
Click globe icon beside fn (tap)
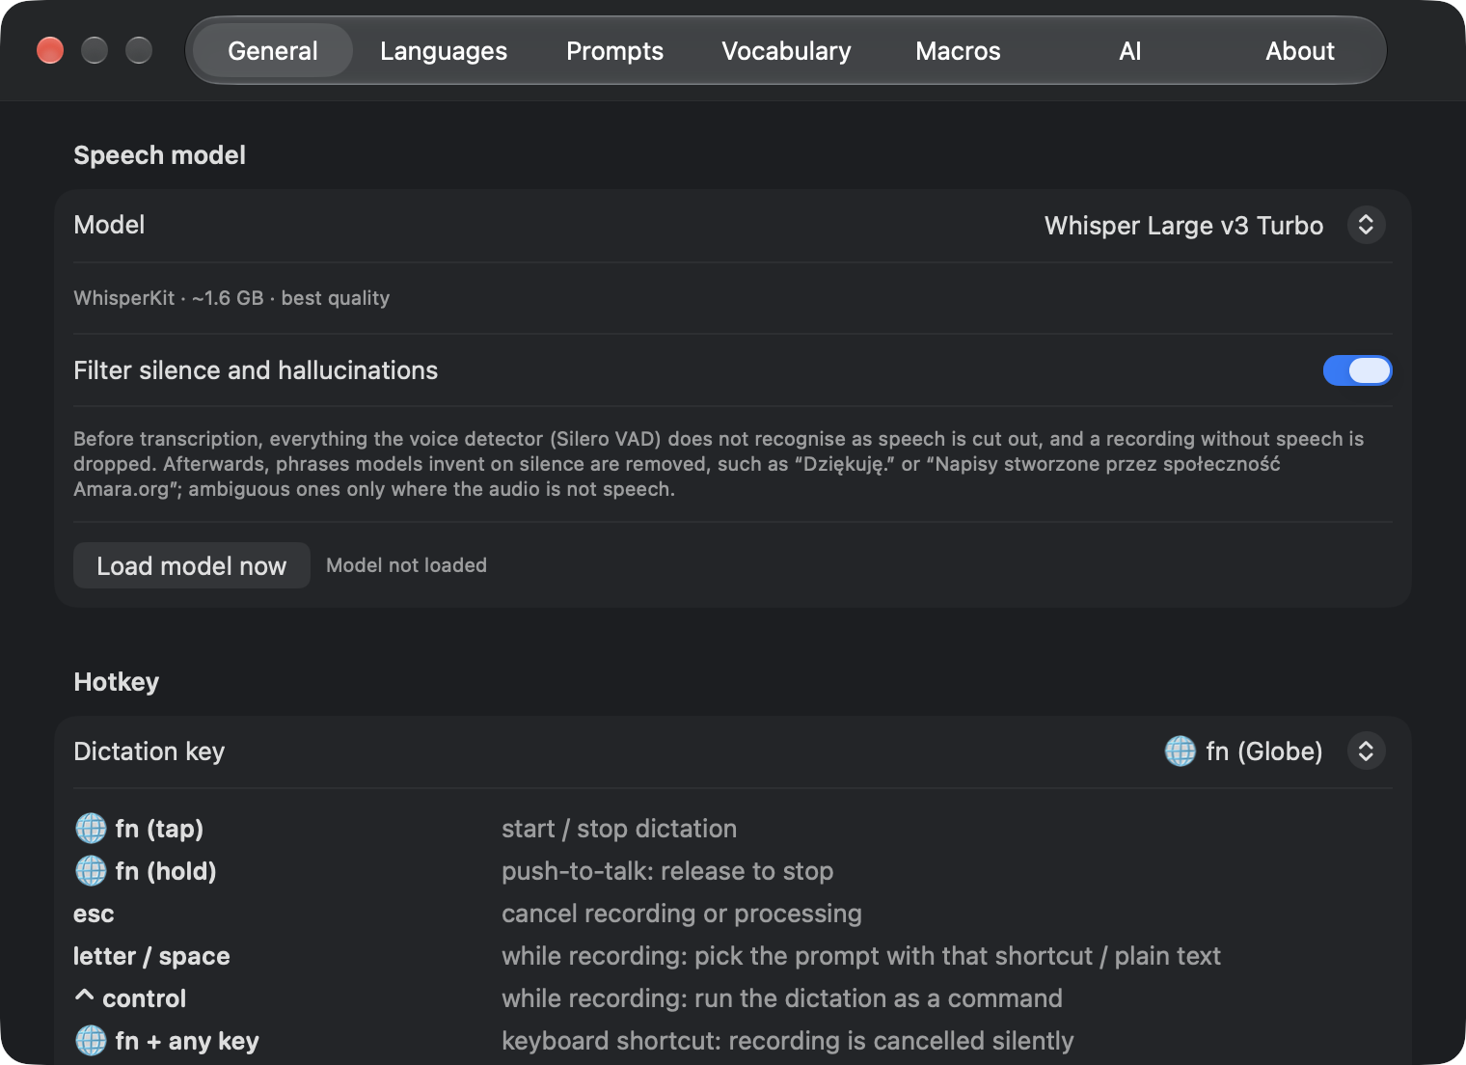(x=91, y=828)
